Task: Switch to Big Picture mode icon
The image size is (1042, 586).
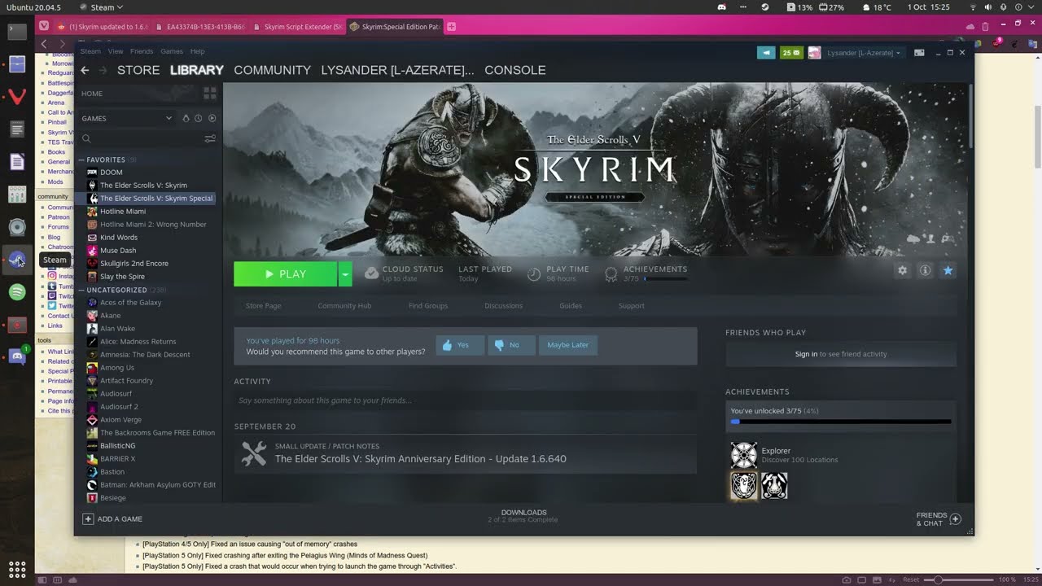Action: 919,52
